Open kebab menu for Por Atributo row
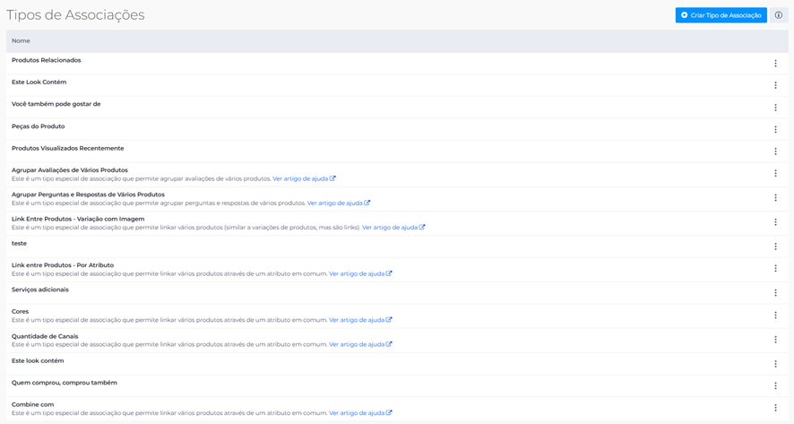The width and height of the screenshot is (794, 424). coord(775,269)
